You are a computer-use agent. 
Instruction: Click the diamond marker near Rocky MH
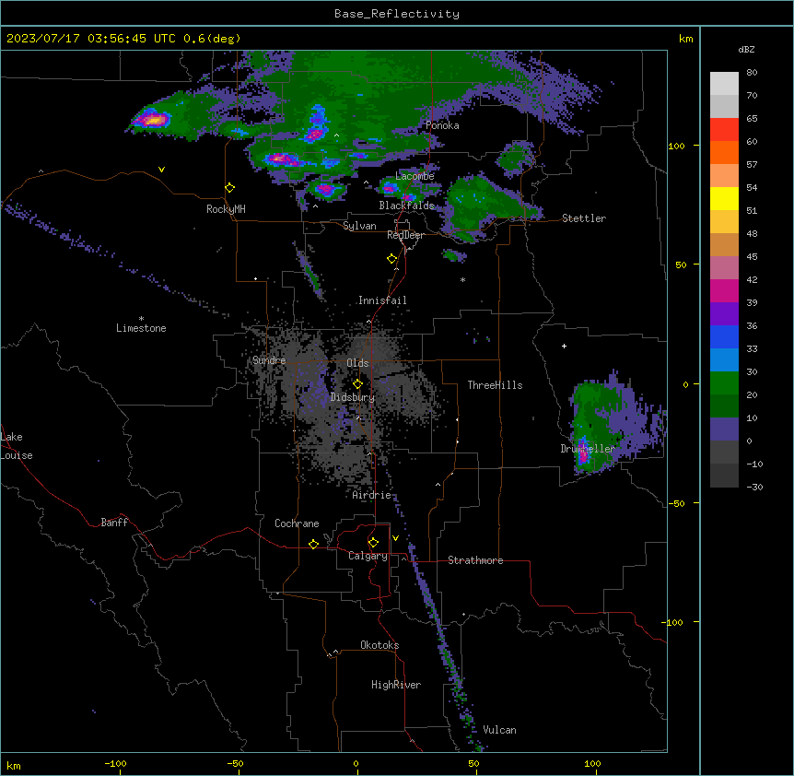[230, 188]
